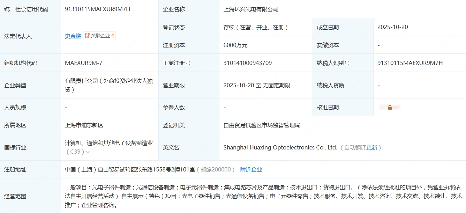Click the English name Shanghai Huaxing Optoelectronics
Viewport: 466px width, 213px height.
click(x=280, y=147)
